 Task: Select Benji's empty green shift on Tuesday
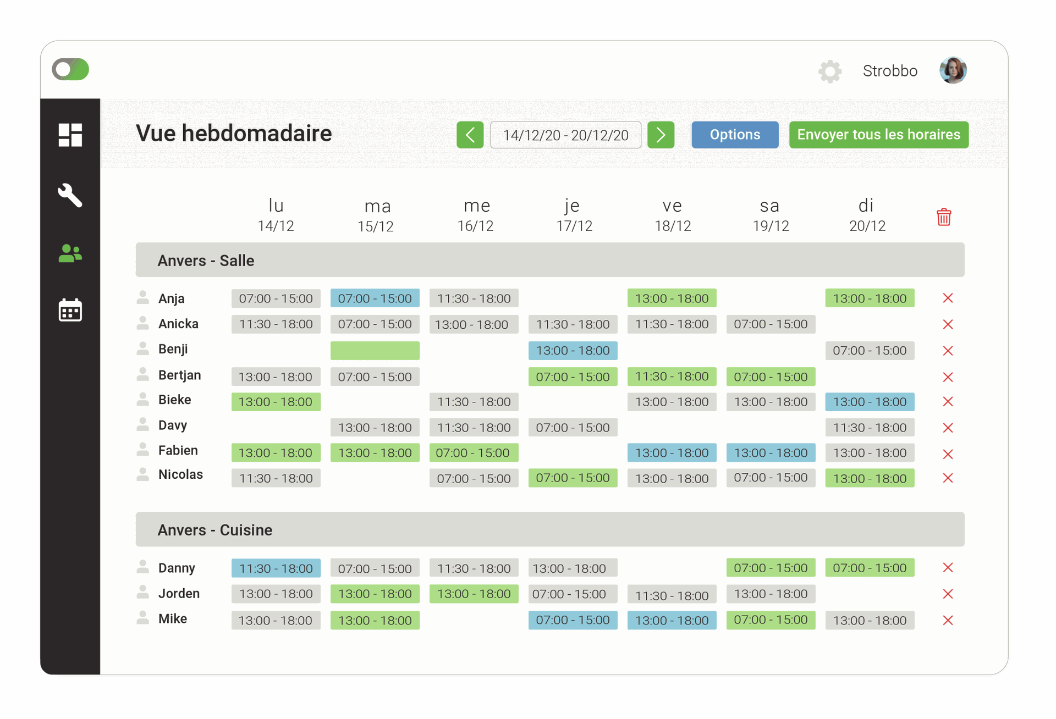[x=375, y=350]
